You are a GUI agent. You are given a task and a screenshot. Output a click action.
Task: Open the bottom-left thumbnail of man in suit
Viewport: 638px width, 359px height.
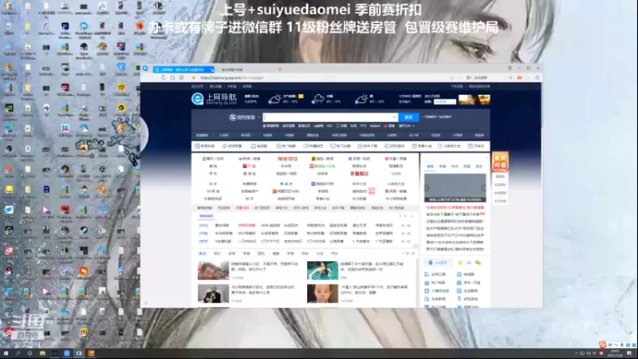[213, 294]
